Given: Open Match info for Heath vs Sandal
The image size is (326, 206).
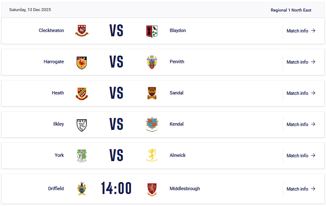Looking at the screenshot, I should coord(301,93).
